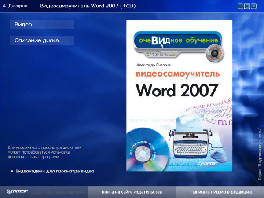Viewport: 264px width, 198px height.
Task: Maximize the application window
Action: 247,6
